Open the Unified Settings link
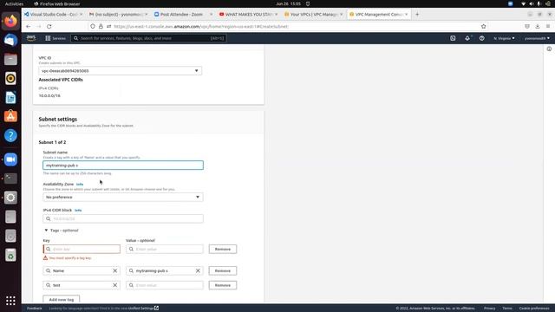The height and width of the screenshot is (312, 555). tap(143, 309)
